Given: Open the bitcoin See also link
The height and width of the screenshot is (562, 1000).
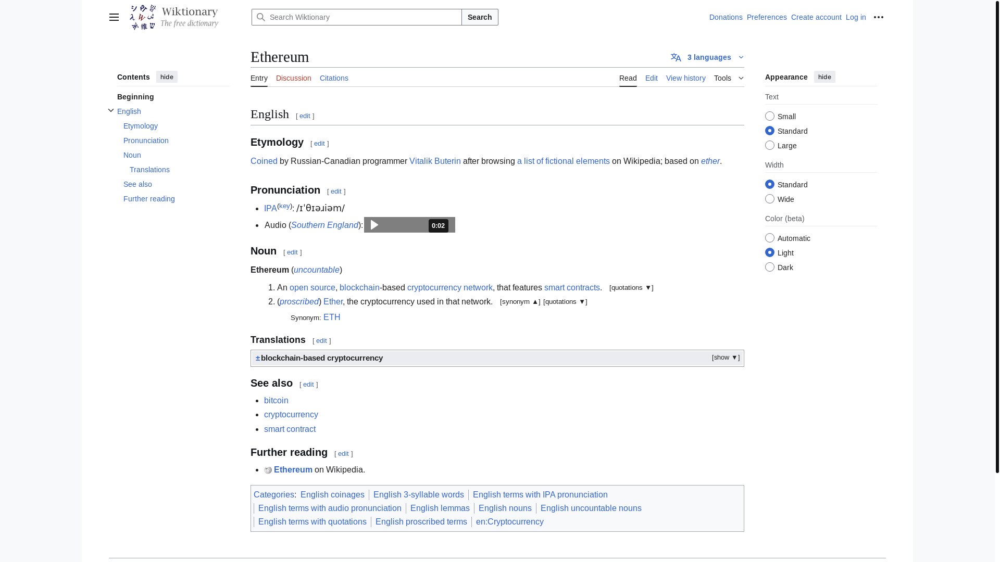Looking at the screenshot, I should [276, 401].
